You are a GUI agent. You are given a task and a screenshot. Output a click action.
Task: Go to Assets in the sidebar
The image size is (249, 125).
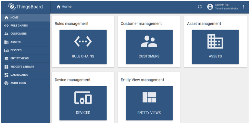25,42
